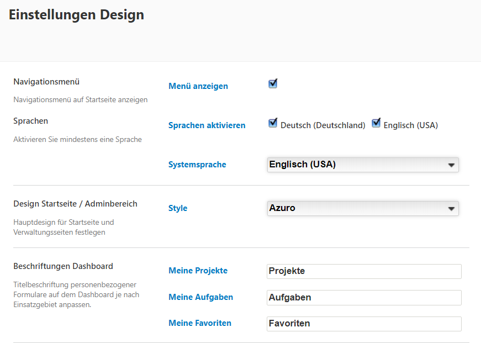This screenshot has width=481, height=343.
Task: Click the blue Meine Projekte label
Action: 198,271
